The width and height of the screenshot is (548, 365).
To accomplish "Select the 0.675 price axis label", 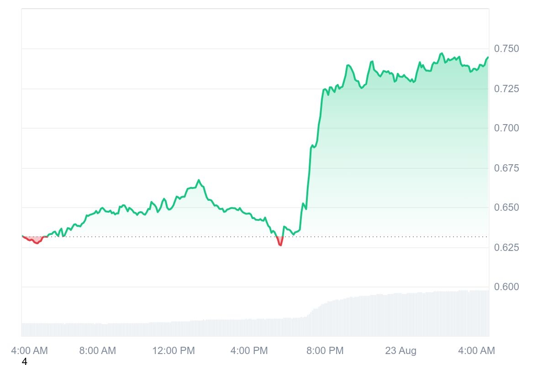I will 506,168.
